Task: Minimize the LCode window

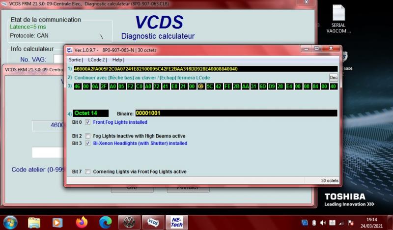Action: click(306, 48)
